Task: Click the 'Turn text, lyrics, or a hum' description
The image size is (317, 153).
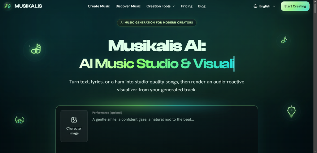Action: [157, 86]
